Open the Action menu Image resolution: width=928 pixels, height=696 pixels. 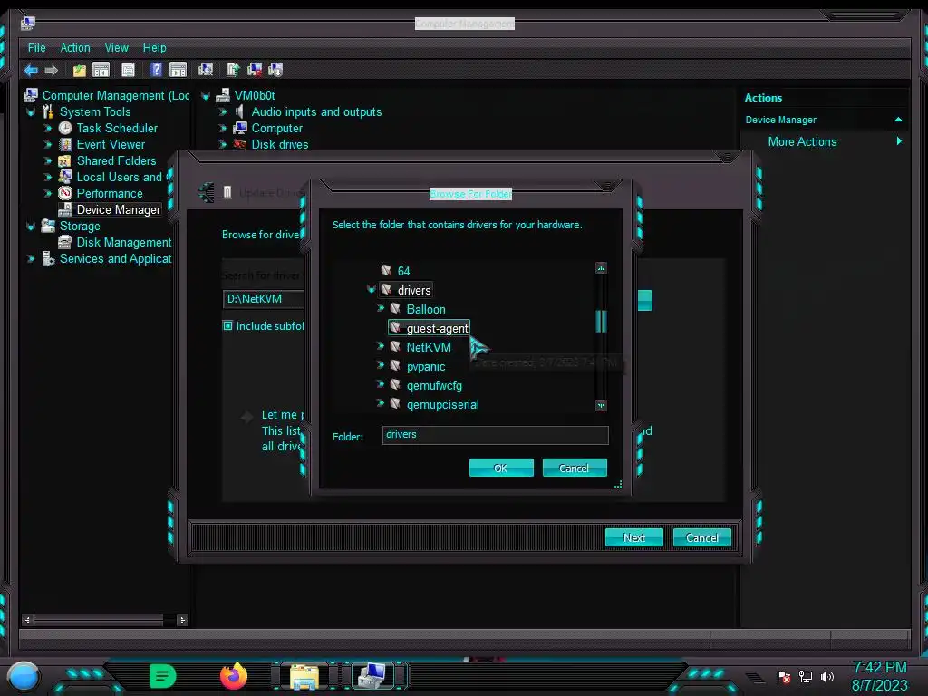[75, 48]
